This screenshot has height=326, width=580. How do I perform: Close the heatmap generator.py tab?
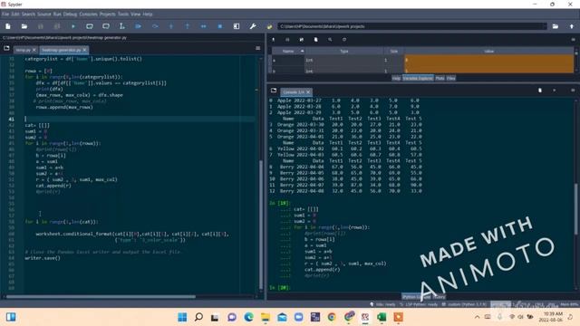tap(84, 50)
